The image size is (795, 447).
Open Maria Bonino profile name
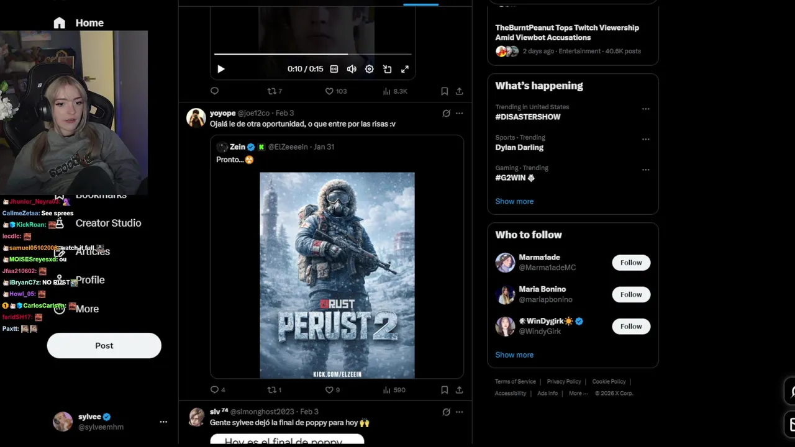pos(542,289)
